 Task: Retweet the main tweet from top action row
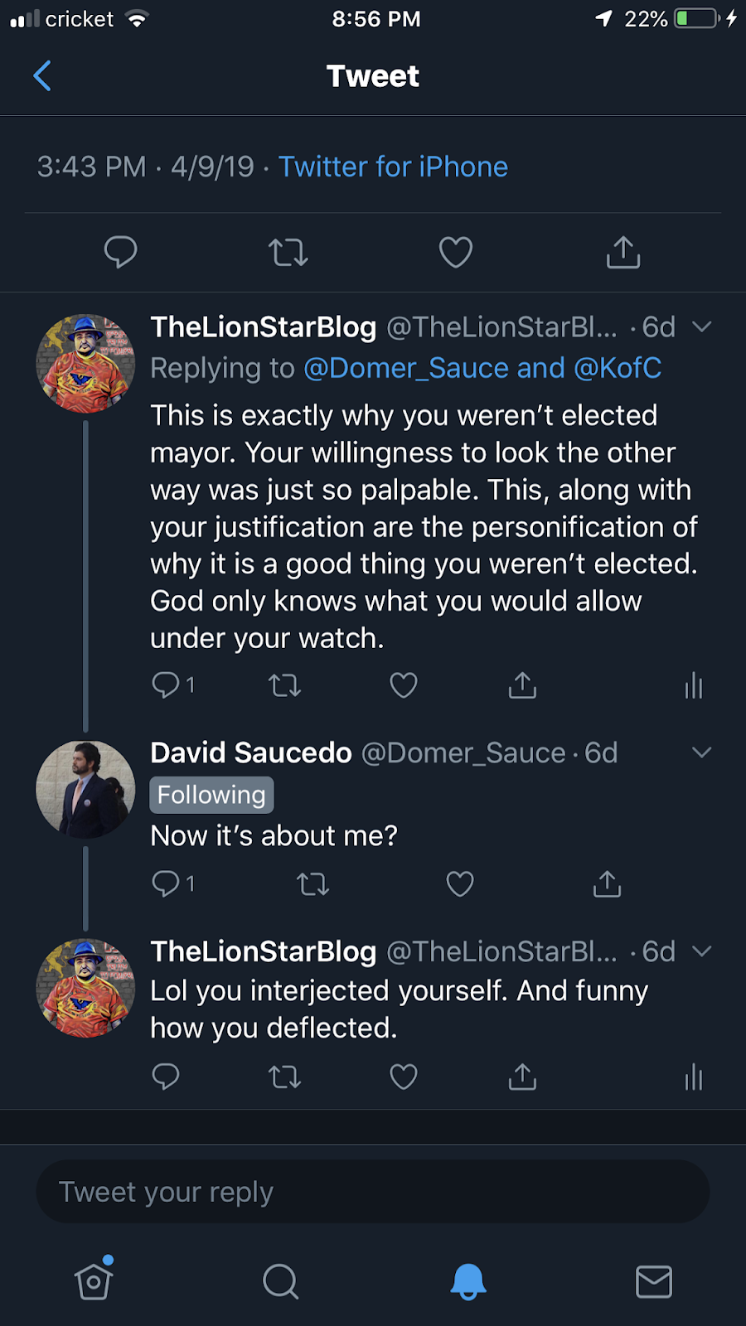[288, 252]
